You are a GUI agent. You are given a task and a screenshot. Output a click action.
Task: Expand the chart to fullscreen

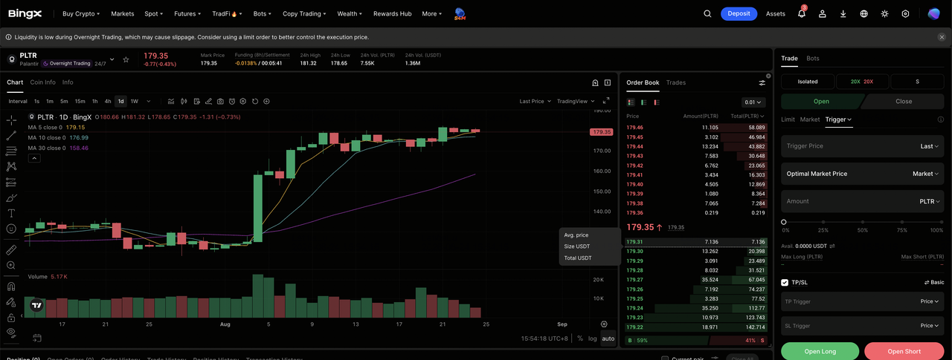tap(605, 101)
